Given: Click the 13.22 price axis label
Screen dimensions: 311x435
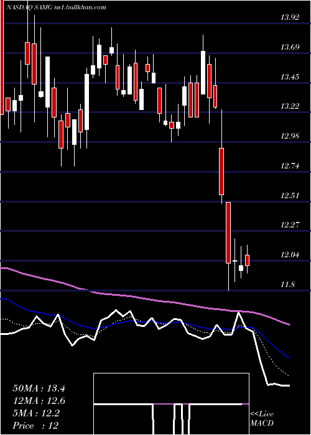Looking at the screenshot, I should [x=290, y=106].
